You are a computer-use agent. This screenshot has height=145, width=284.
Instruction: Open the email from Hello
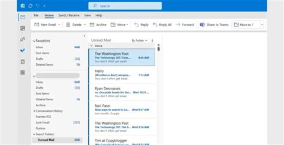(x=122, y=75)
